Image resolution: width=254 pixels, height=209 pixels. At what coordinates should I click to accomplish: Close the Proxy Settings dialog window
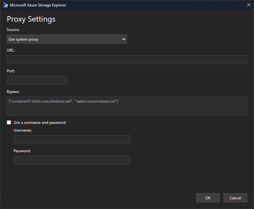point(249,5)
